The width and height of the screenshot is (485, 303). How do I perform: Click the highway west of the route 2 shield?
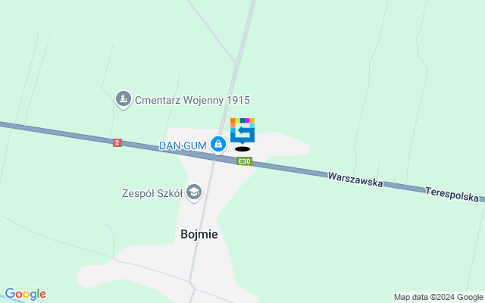click(55, 133)
